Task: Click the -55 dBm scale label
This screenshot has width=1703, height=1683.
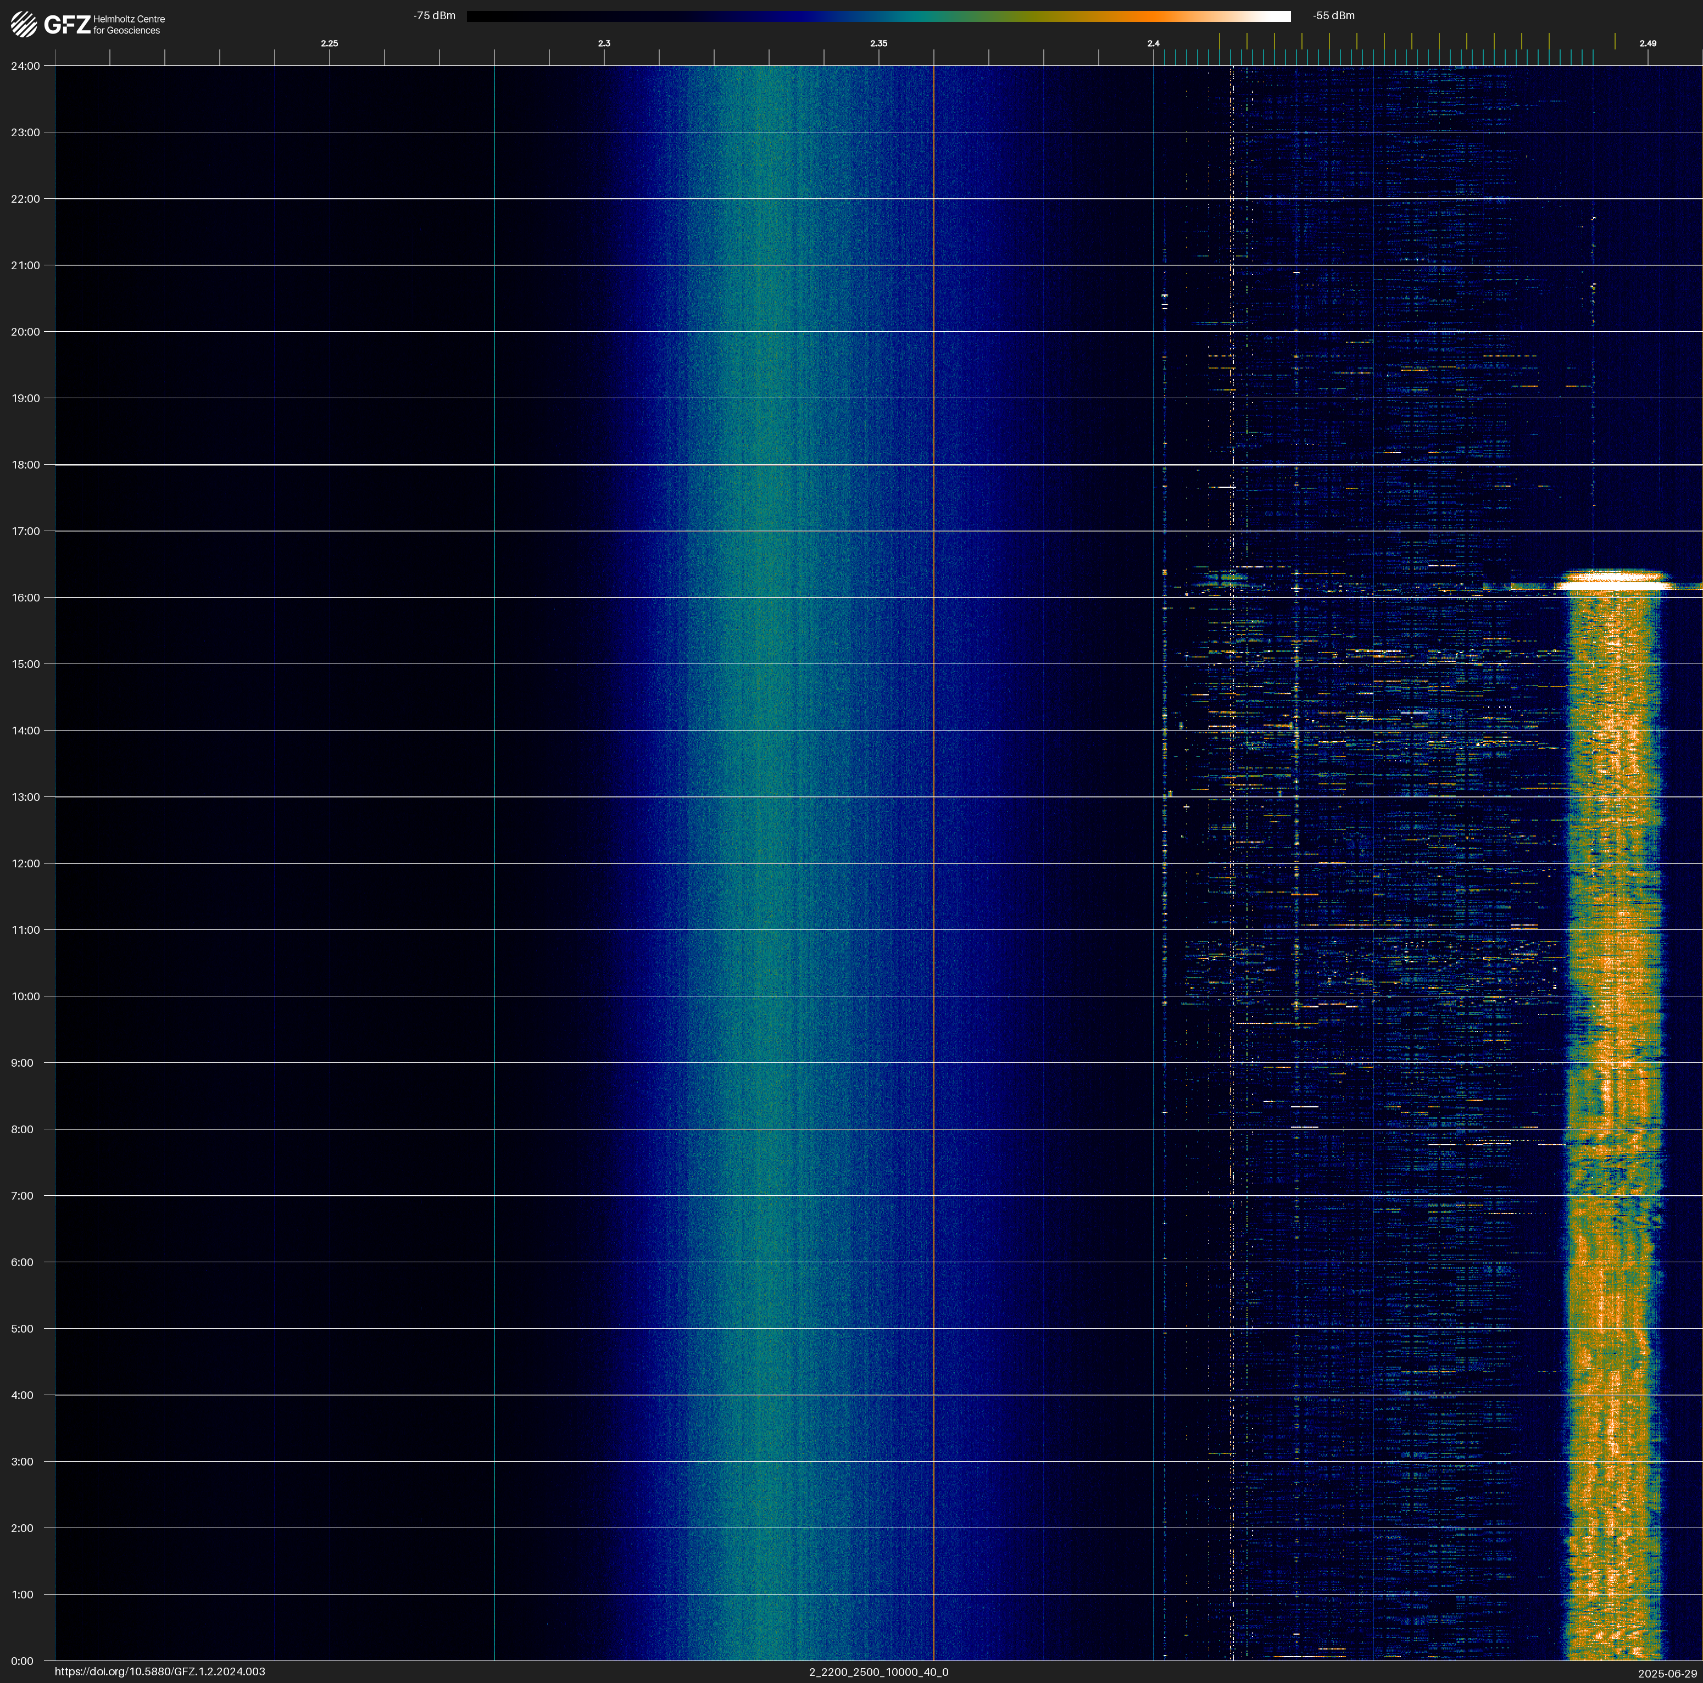Action: click(1333, 16)
